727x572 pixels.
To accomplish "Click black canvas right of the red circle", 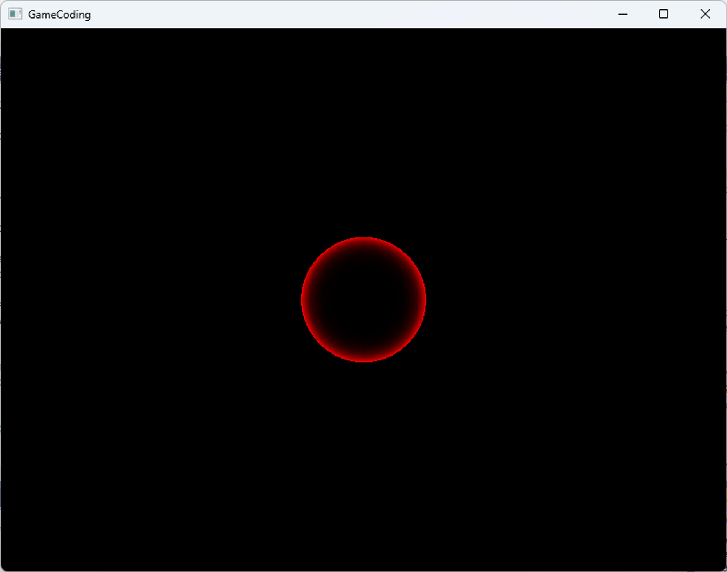I will pos(563,300).
